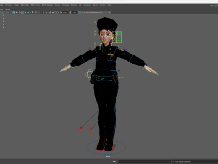Open the Deform menu
Screen dimensions: 218x164
(x=74, y=5)
